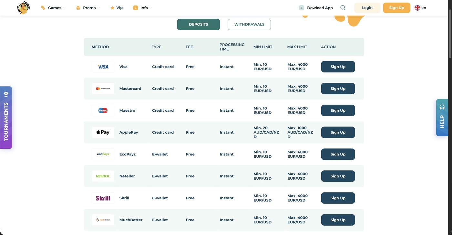Click the Skrill logo thumbnail

[x=103, y=198]
